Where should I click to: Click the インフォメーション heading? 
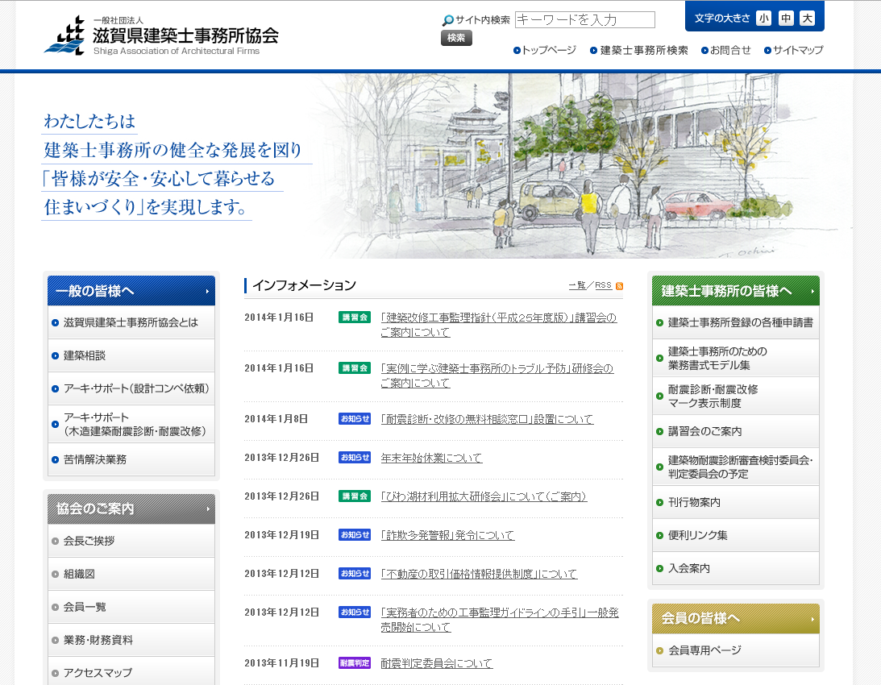[x=304, y=285]
